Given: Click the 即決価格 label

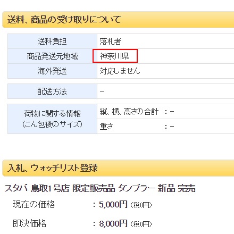Looking at the screenshot, I should pyautogui.click(x=29, y=223).
